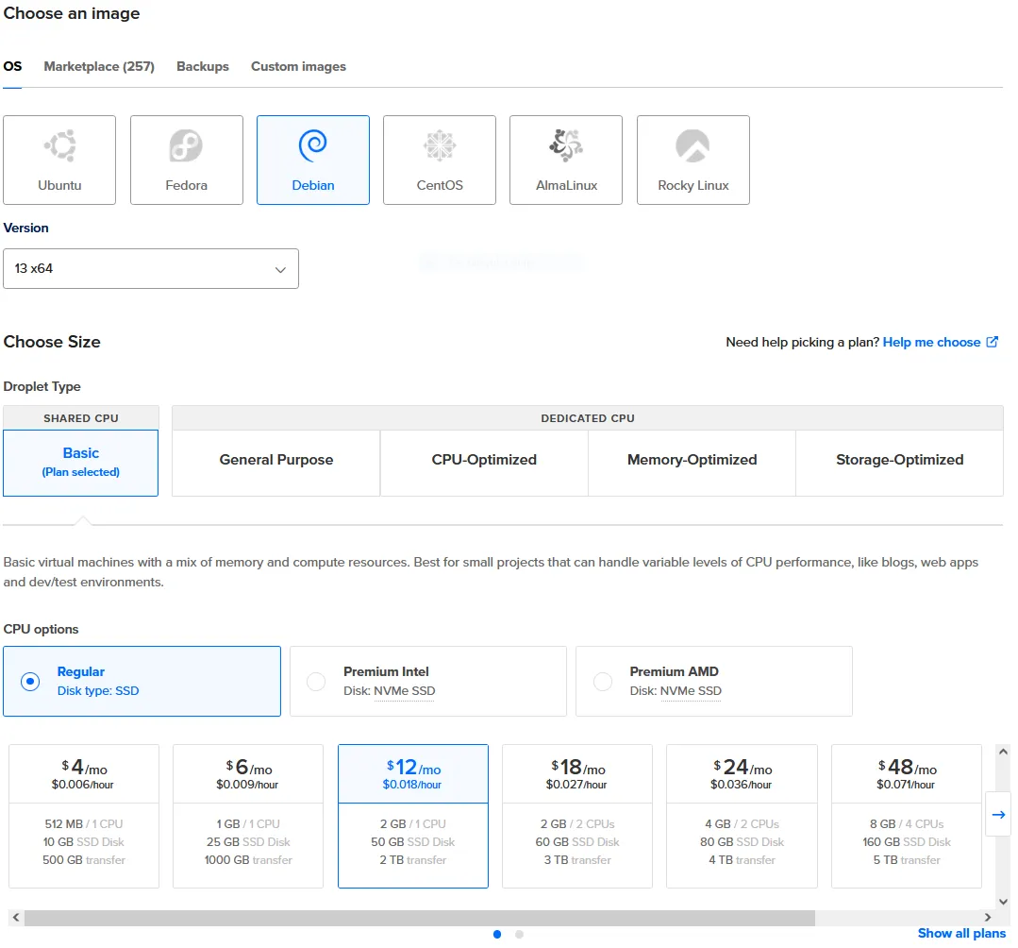This screenshot has width=1018, height=948.
Task: Click the Show all plans link
Action: pyautogui.click(x=961, y=933)
